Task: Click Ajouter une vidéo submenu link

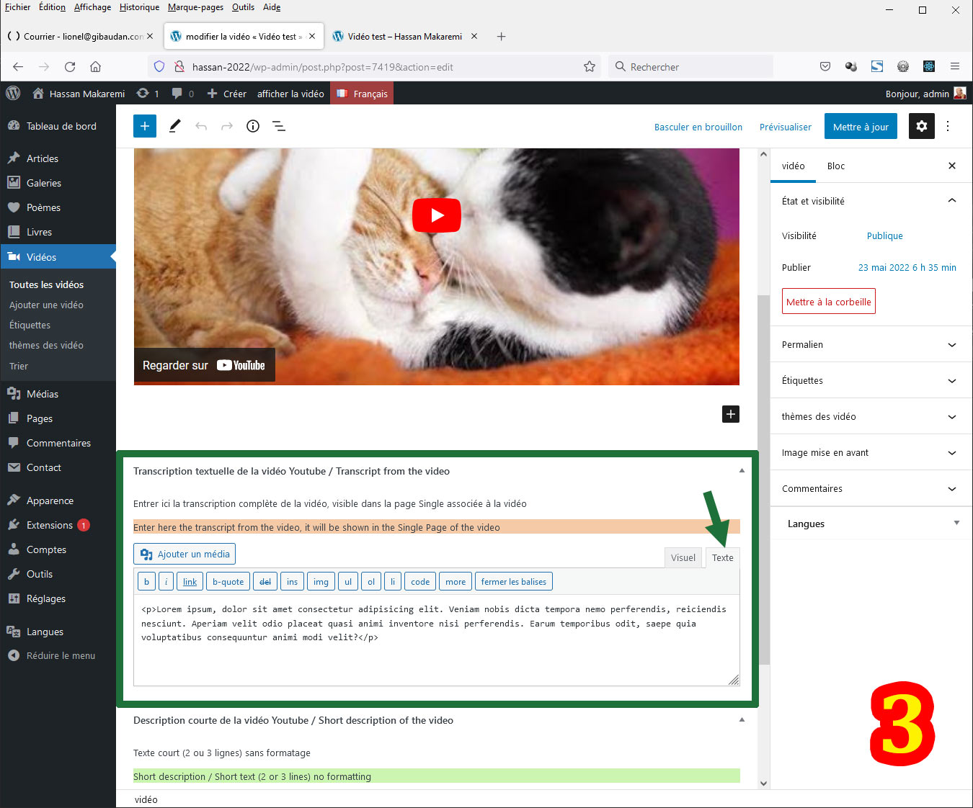Action: 46,305
